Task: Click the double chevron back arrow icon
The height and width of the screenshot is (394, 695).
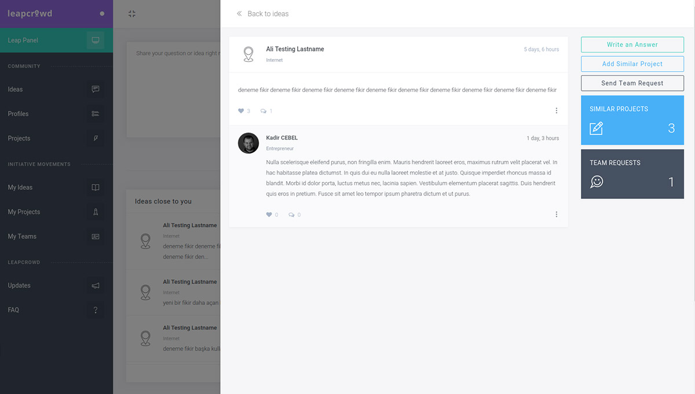Action: pos(239,14)
